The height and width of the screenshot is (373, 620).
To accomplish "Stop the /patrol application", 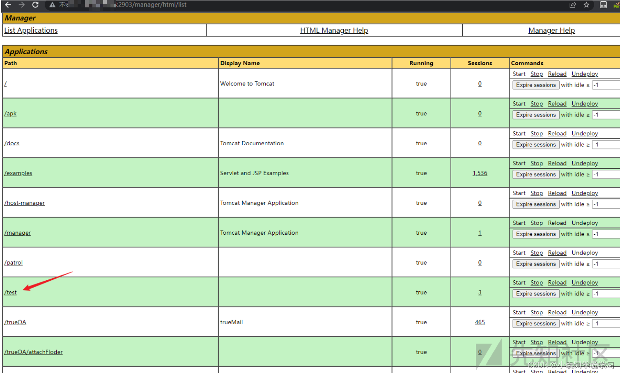I will [537, 253].
